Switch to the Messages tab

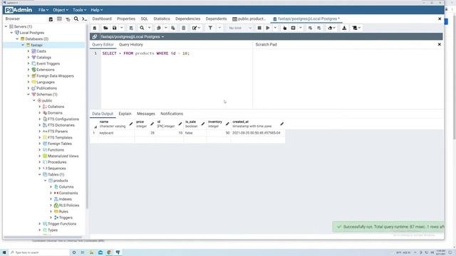pyautogui.click(x=145, y=114)
